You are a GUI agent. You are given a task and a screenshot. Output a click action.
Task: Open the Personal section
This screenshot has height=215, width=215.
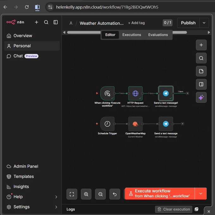tap(32, 46)
